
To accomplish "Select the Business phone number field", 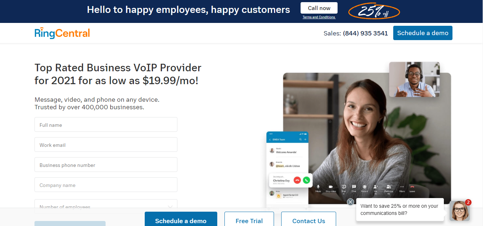I will point(106,165).
